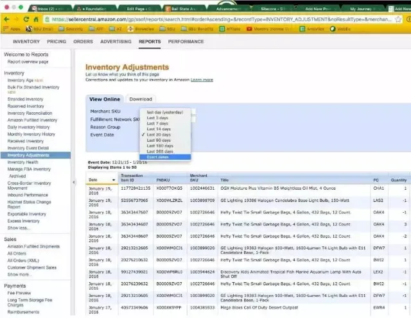
Task: Select the LEX2 fulfillment center cell
Action: (378, 272)
